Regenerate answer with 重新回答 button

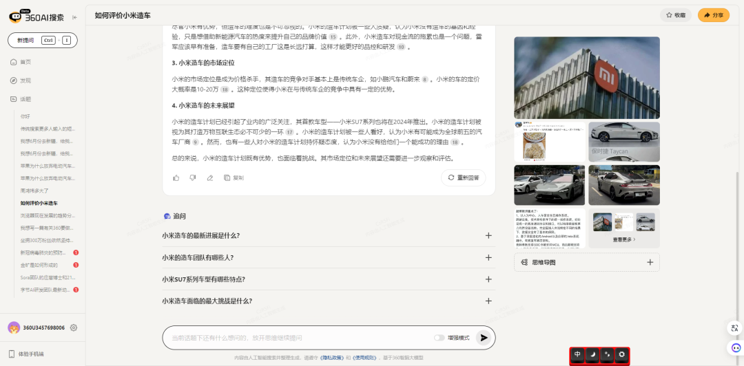pos(464,177)
